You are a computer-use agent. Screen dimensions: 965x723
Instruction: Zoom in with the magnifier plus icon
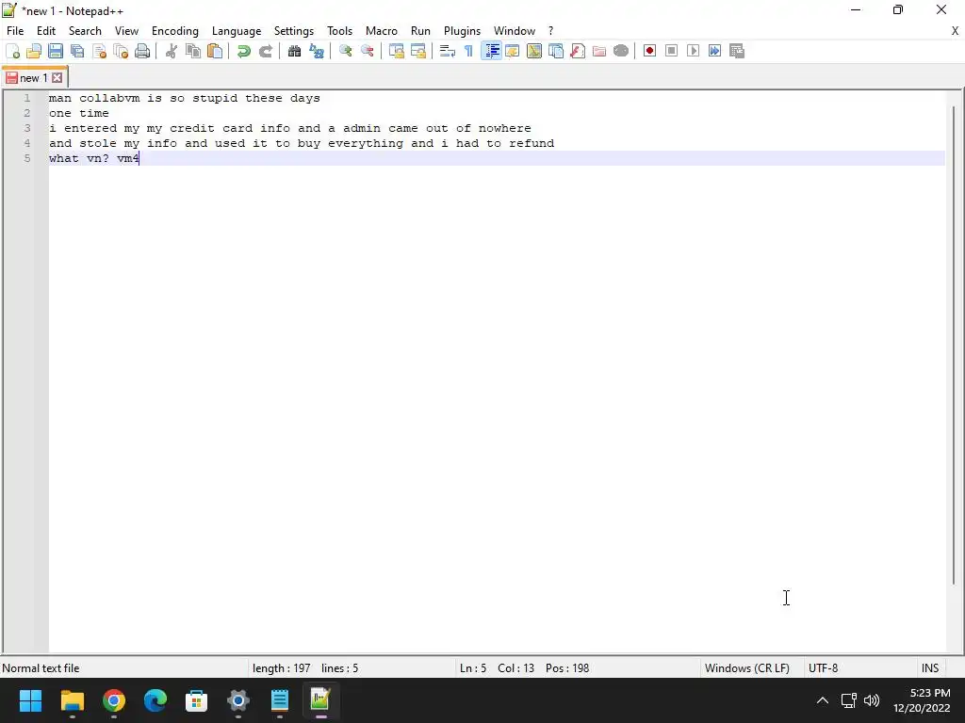345,51
